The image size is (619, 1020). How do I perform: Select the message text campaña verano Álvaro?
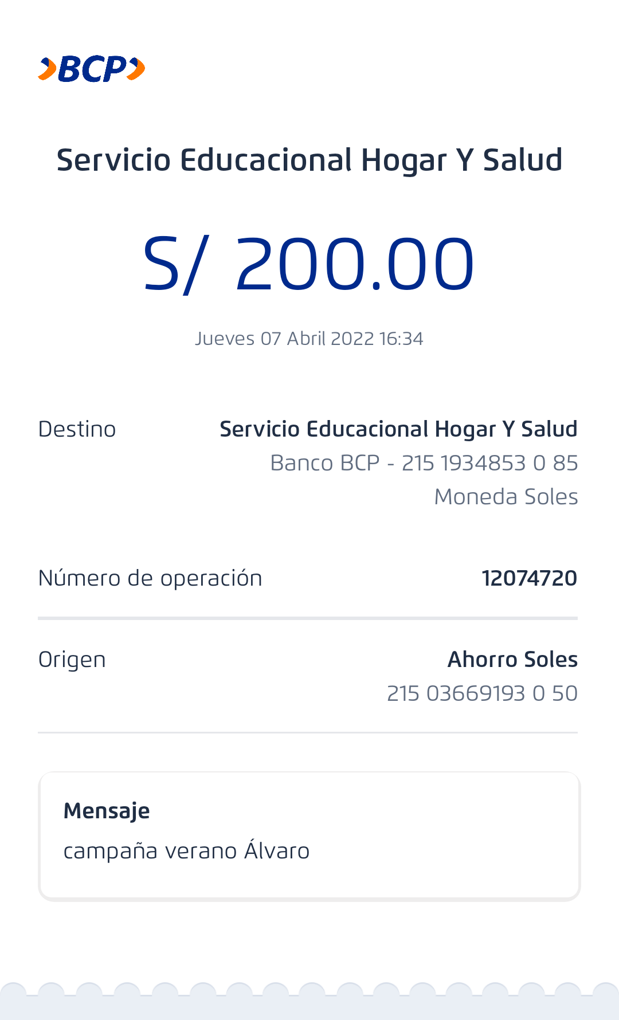click(x=186, y=851)
